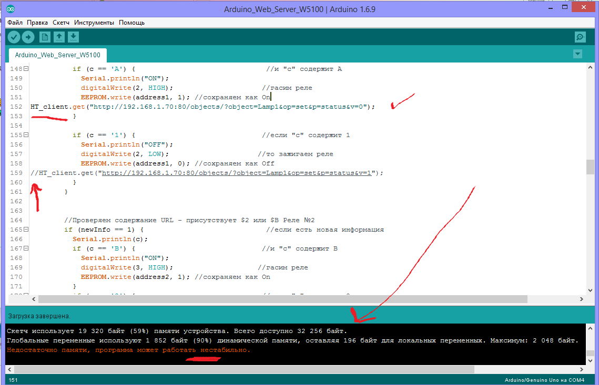The height and width of the screenshot is (385, 599).
Task: Click the Open sketch (up arrow) icon
Action: point(59,37)
